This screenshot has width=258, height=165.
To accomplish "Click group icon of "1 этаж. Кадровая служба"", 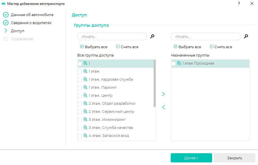I will [85, 79].
